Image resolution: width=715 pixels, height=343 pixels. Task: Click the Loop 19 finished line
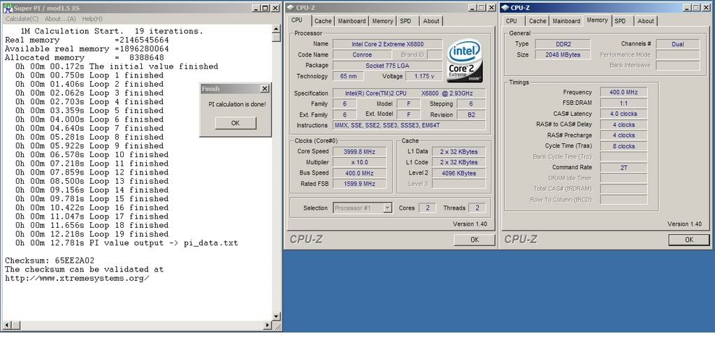point(92,234)
